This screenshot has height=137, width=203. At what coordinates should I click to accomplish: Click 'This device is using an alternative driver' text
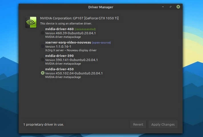pos(66,24)
